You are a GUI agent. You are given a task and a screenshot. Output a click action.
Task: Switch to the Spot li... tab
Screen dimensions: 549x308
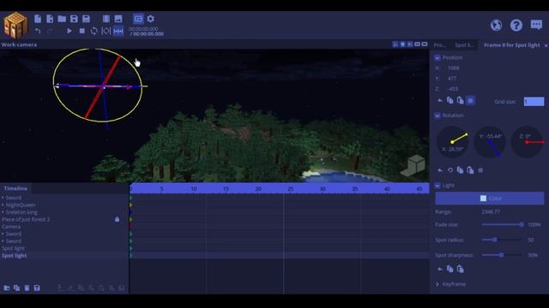[x=463, y=45]
